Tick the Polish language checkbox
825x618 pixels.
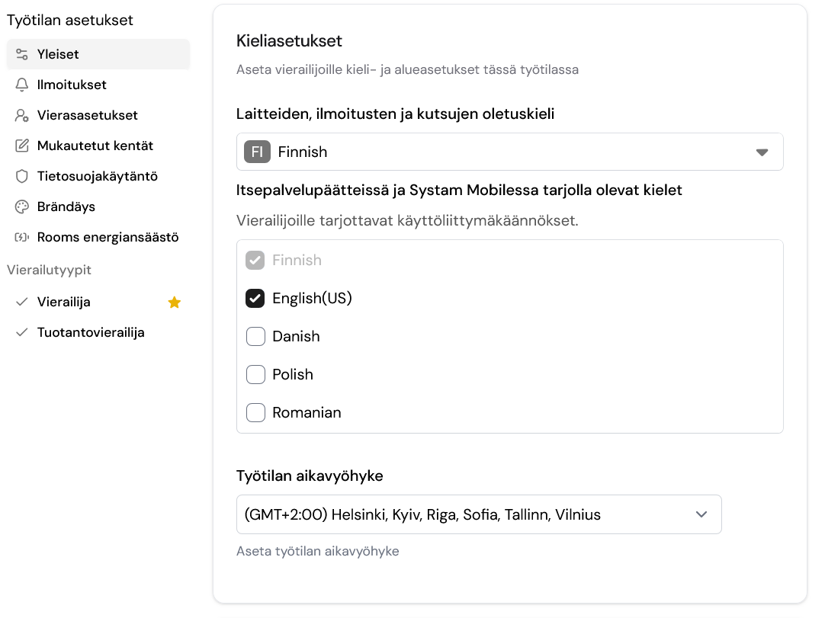[255, 374]
